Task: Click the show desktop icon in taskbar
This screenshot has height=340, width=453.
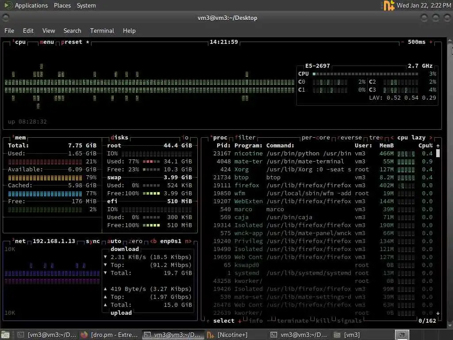Action: 6,335
